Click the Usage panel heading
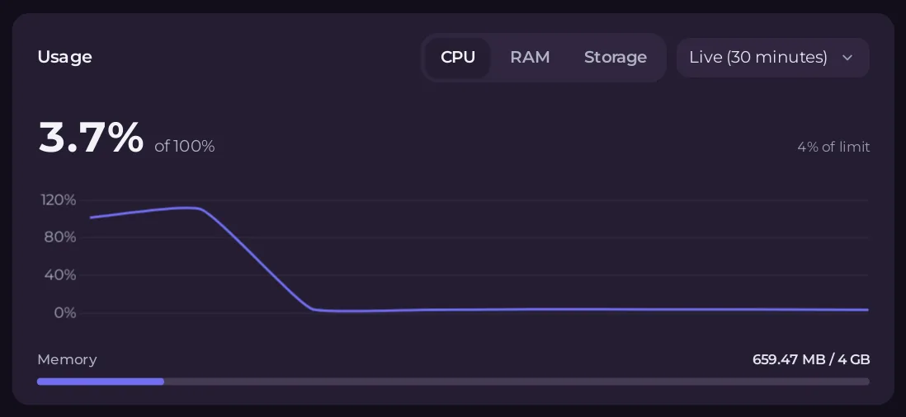The height and width of the screenshot is (417, 906). point(64,57)
